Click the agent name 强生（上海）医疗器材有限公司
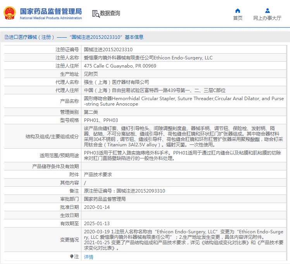Screen dimensions: 290x264 coord(116,82)
